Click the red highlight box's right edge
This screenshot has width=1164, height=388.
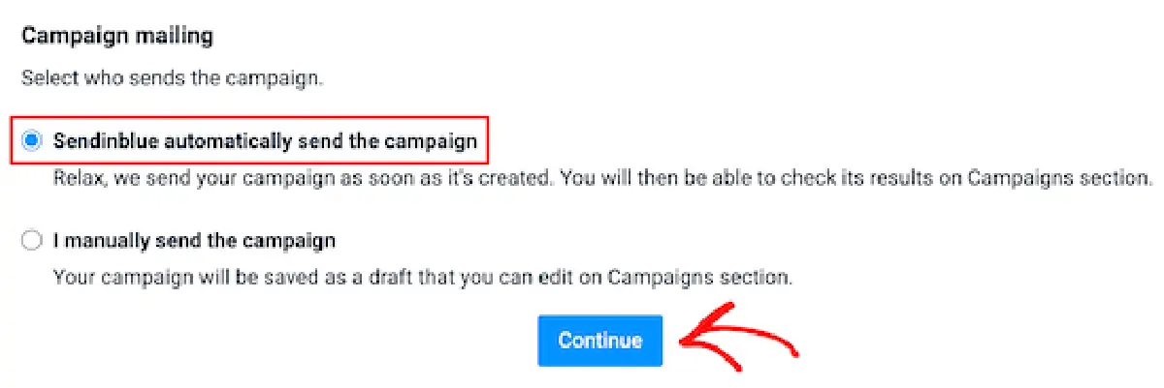486,141
